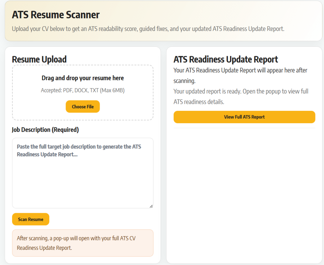324x265 pixels.
Task: Open the View Full ATS Report popup
Action: 244,117
